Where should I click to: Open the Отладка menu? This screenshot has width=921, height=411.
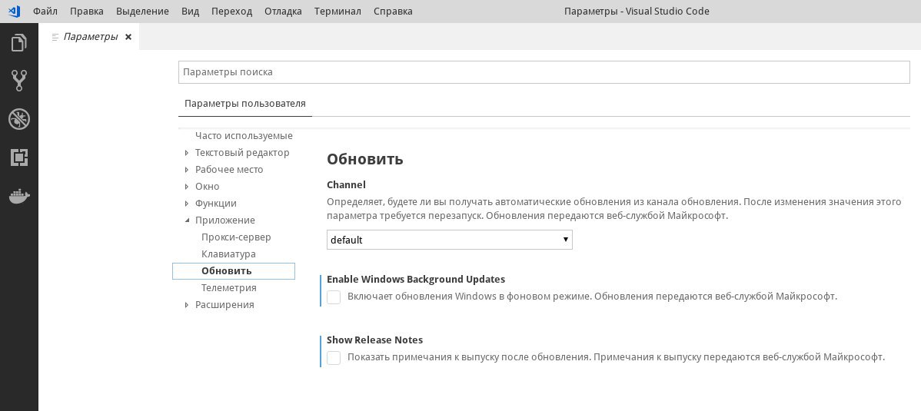[283, 12]
